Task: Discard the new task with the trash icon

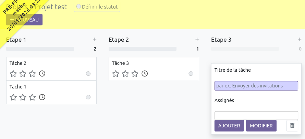Action: (x=292, y=126)
